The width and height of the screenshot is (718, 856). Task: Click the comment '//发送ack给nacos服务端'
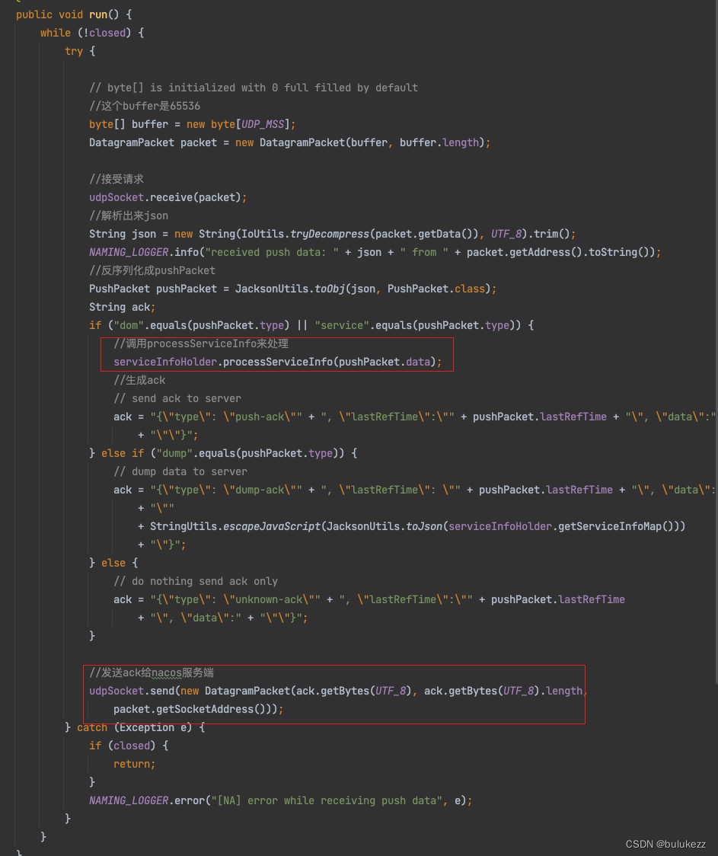click(152, 673)
